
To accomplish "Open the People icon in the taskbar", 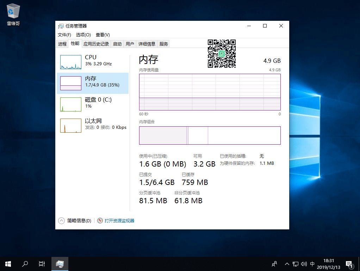I will pos(274,264).
